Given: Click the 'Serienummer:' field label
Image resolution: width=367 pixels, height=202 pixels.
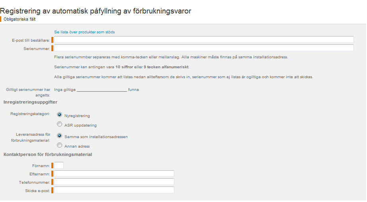Looking at the screenshot, I should coord(37,49).
